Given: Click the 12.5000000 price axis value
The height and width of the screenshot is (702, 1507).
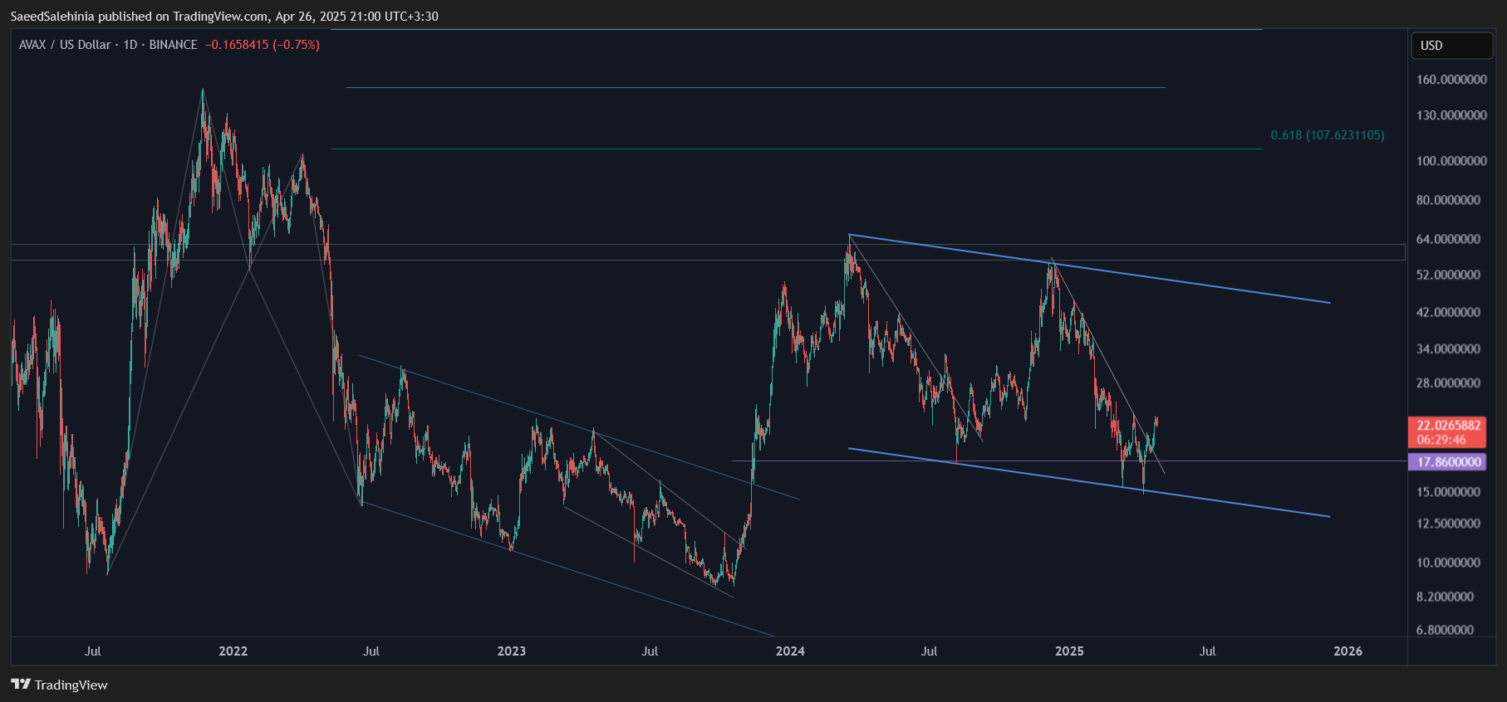Looking at the screenshot, I should click(1448, 524).
